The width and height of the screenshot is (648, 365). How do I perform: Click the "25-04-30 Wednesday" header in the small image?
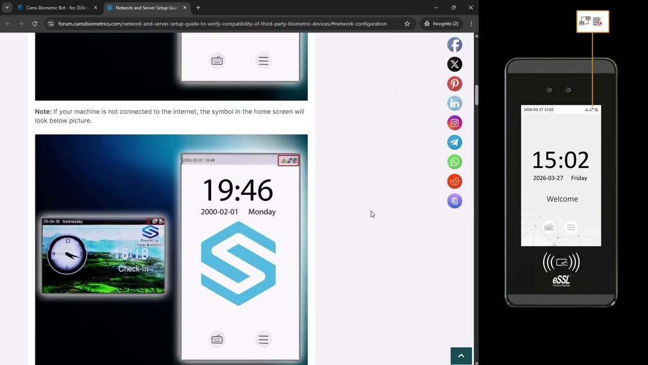click(x=63, y=222)
